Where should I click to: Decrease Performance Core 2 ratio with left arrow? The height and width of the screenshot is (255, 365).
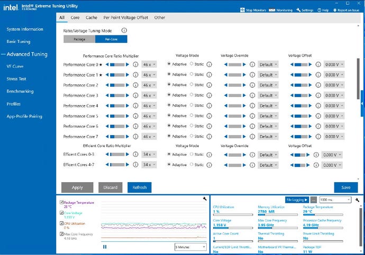pos(107,85)
